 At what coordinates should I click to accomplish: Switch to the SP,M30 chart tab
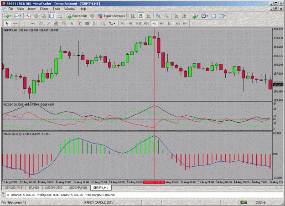34,188
